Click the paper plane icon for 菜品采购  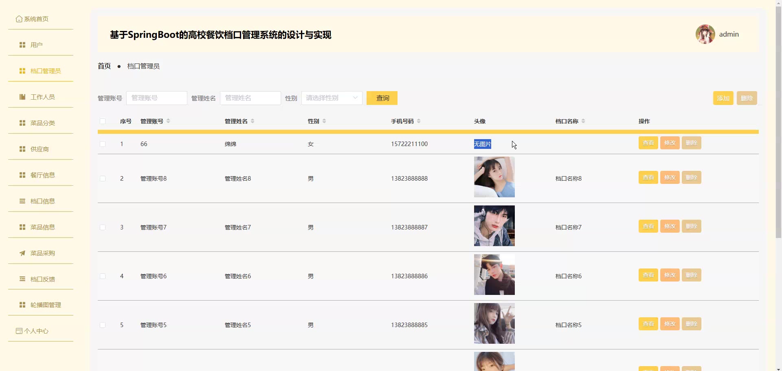(22, 253)
